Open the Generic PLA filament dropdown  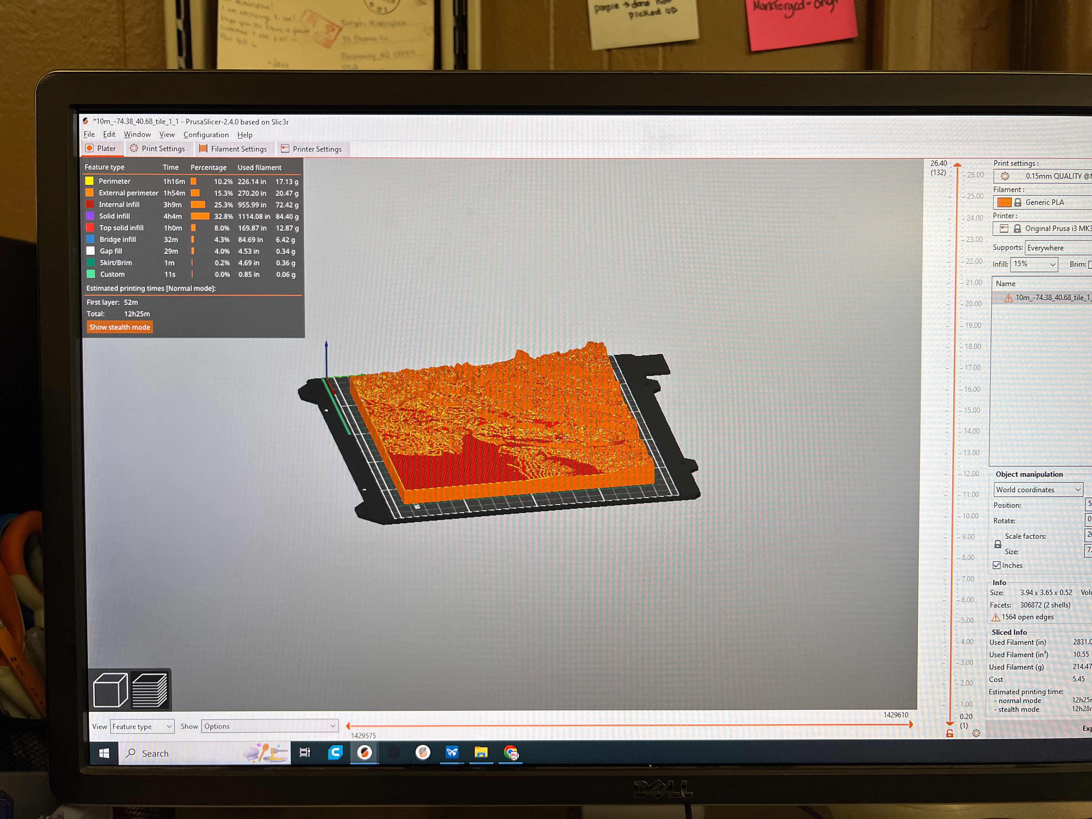point(1043,202)
